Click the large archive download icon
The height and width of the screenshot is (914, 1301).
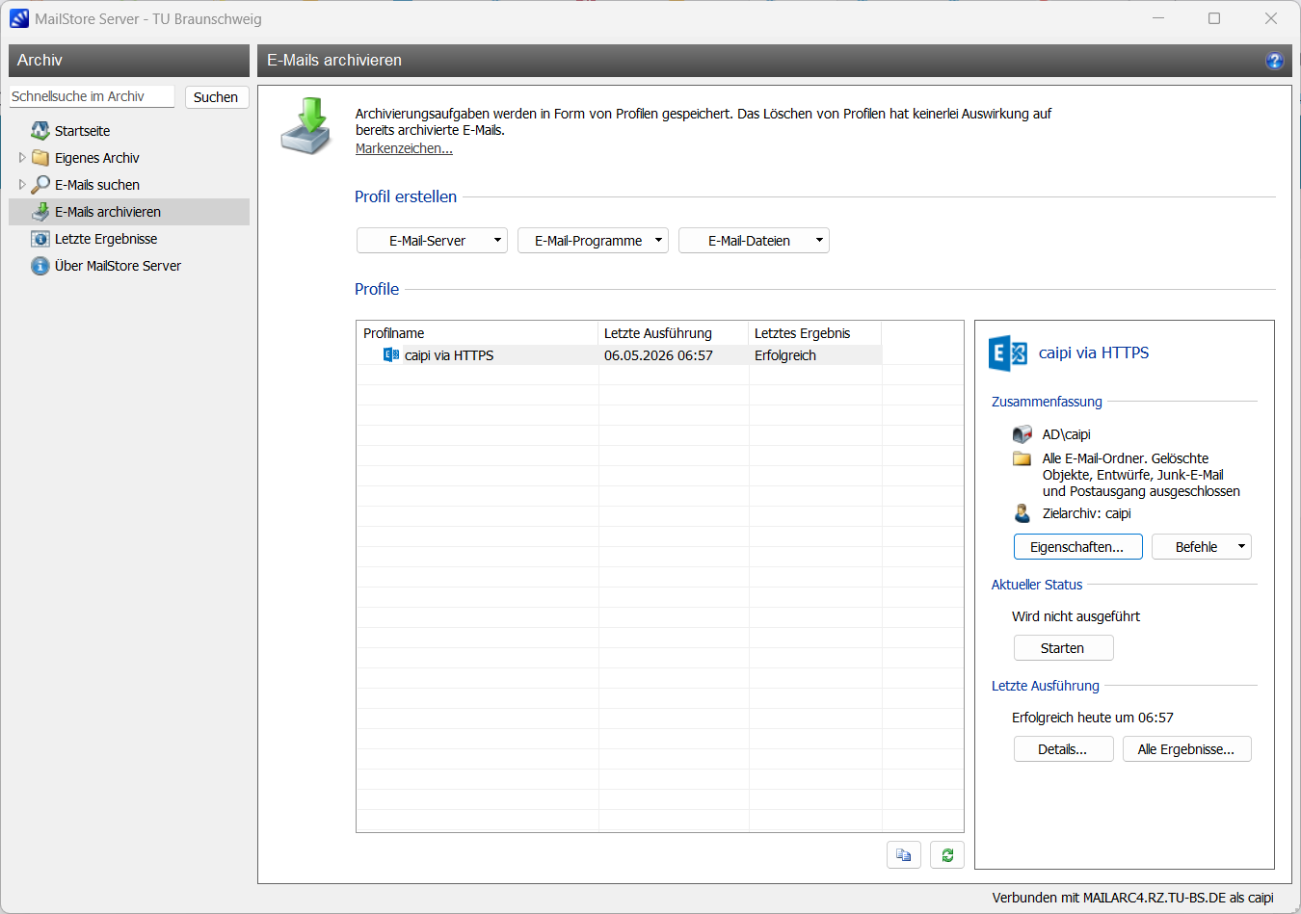pyautogui.click(x=307, y=125)
